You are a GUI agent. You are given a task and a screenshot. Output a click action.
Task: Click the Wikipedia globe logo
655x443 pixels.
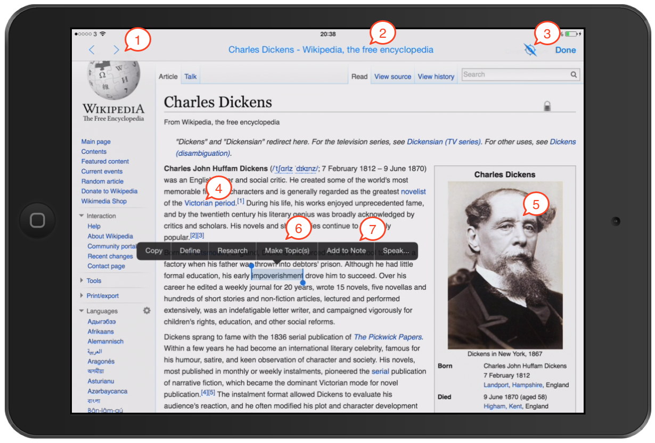coord(113,80)
